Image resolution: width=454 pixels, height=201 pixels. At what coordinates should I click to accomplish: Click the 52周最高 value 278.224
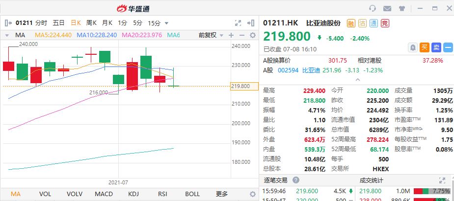[378, 139]
